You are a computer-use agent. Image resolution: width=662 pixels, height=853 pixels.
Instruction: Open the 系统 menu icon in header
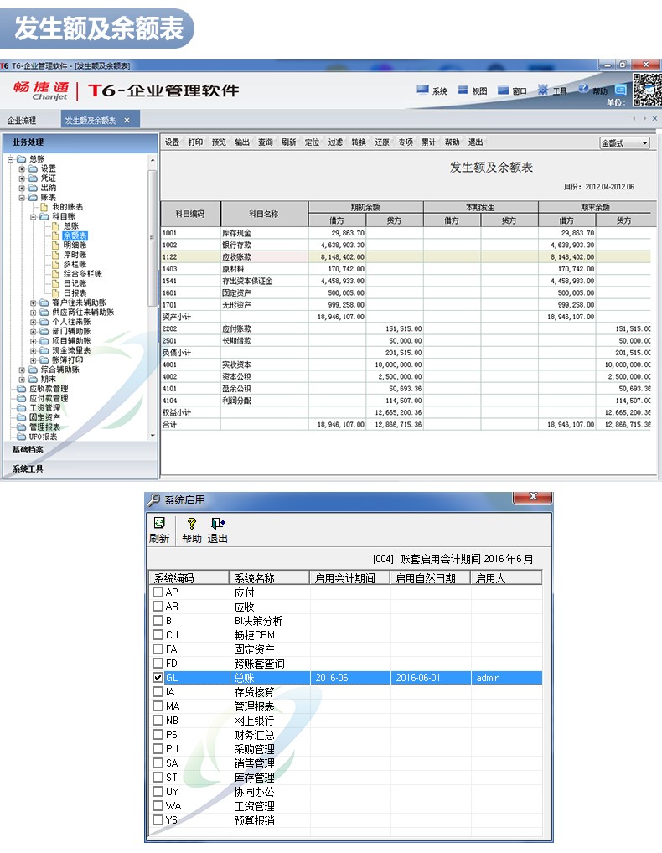pyautogui.click(x=422, y=89)
